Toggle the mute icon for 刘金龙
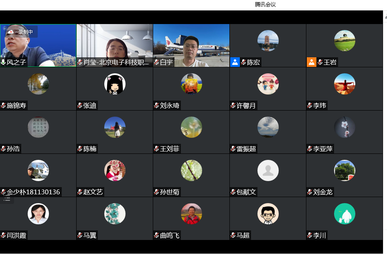 (x=310, y=192)
